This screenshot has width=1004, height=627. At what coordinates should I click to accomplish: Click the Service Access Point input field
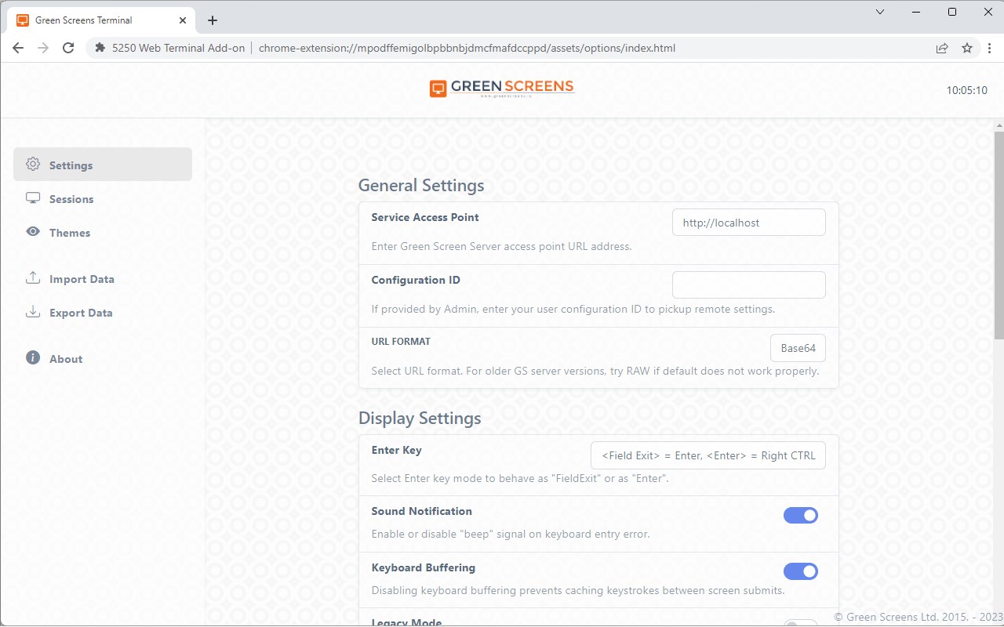coord(749,222)
